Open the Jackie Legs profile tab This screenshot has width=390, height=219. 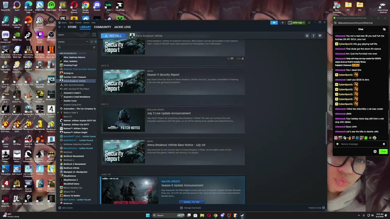click(x=122, y=27)
